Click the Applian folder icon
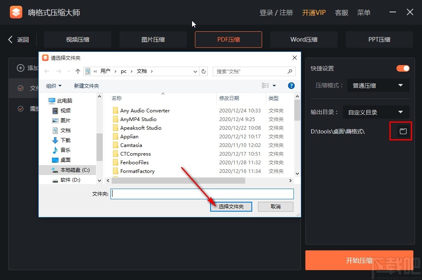The image size is (422, 280). (x=115, y=136)
